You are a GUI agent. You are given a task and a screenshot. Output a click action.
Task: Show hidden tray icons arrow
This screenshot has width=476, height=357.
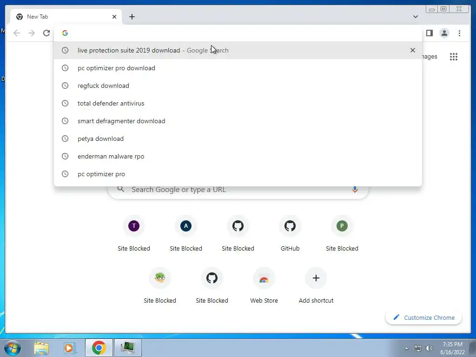tap(406, 348)
